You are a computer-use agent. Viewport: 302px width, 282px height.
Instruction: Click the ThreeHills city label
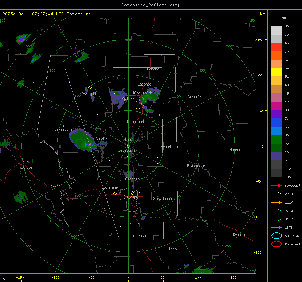[169, 147]
